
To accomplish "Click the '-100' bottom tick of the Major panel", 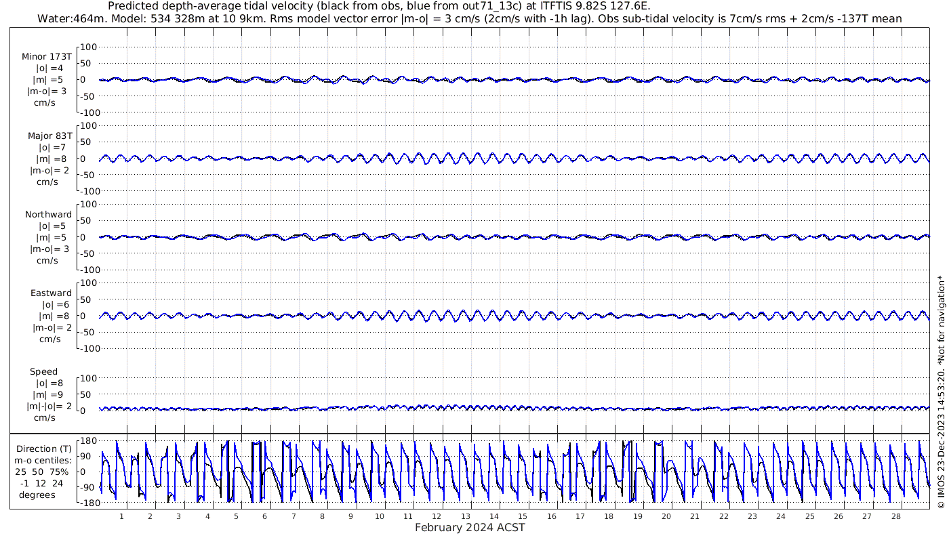I will (x=89, y=191).
